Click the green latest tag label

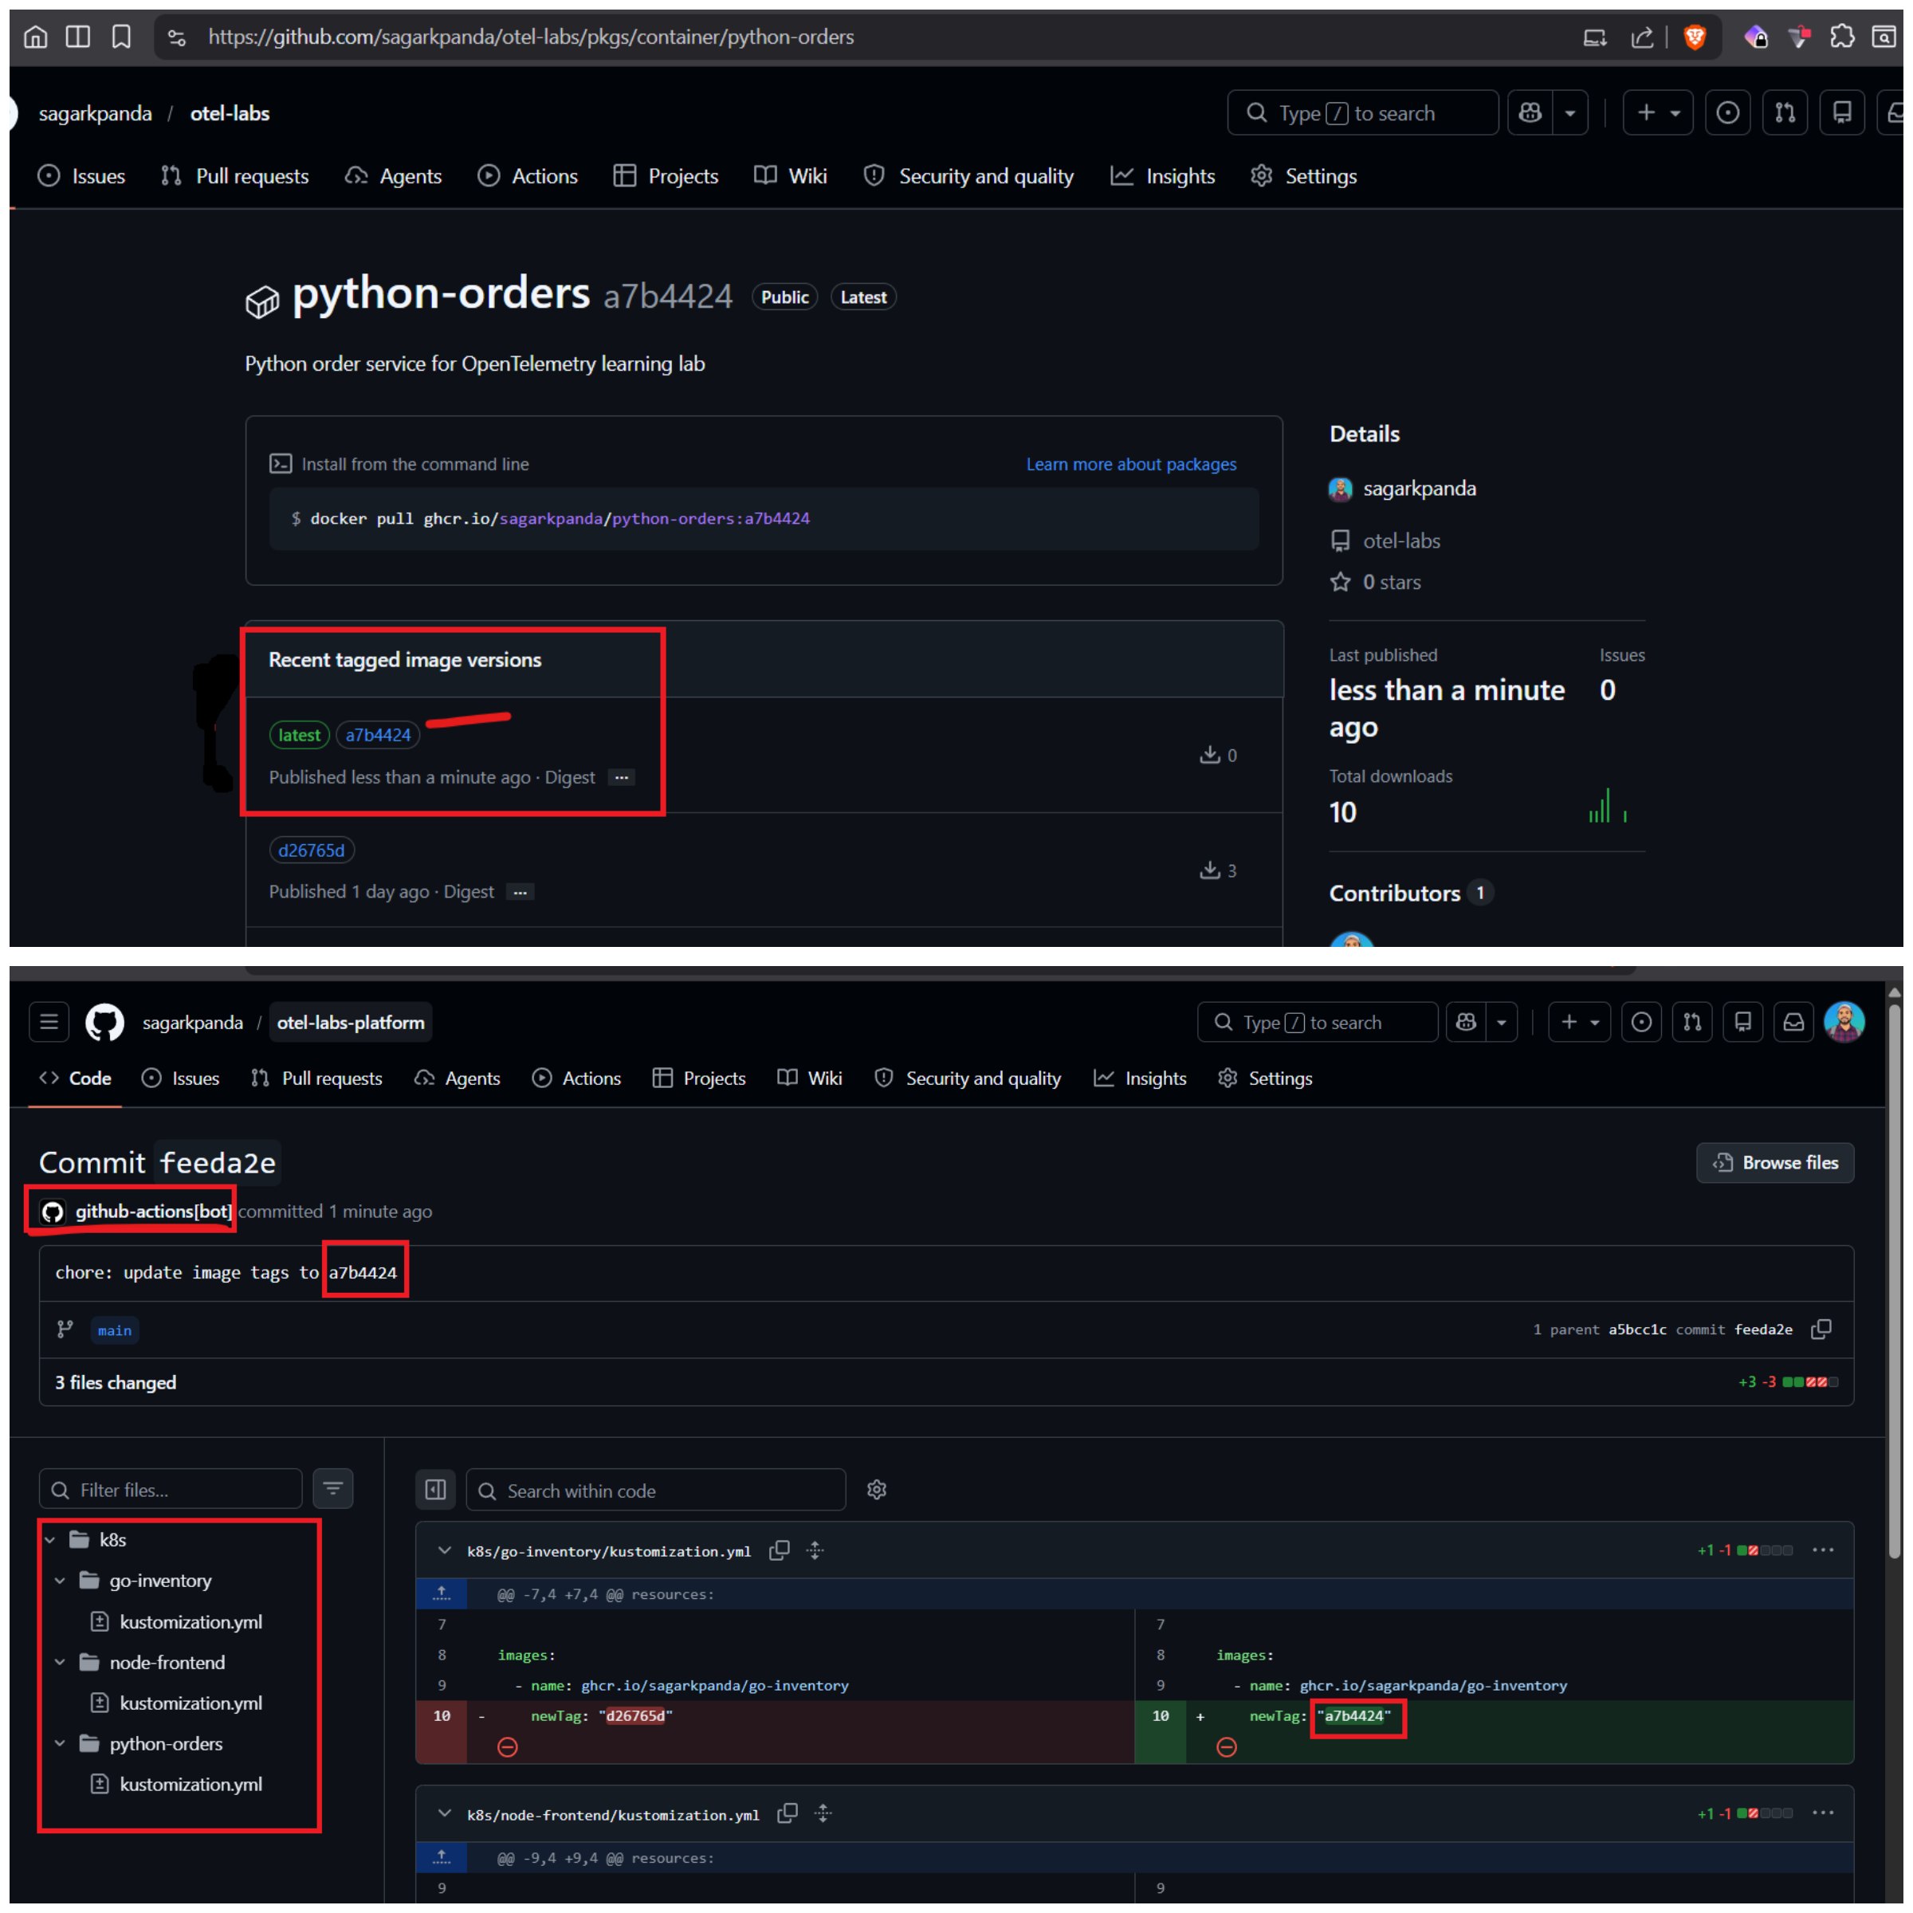point(299,735)
